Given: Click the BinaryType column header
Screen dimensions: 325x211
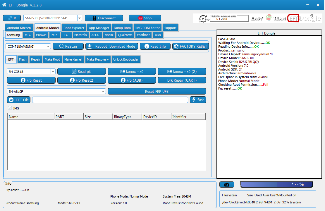Looking at the screenshot, I should tap(127, 117).
